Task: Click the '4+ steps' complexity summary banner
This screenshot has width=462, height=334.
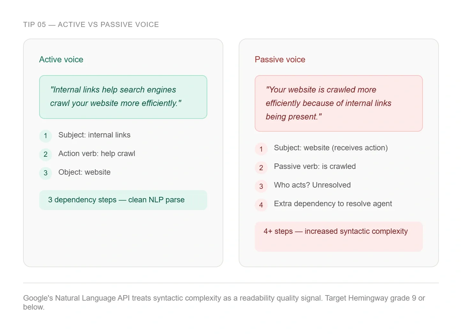Action: (x=338, y=236)
